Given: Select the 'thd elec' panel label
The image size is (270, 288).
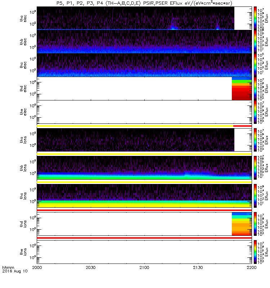Looking at the screenshot, I should click(x=23, y=88).
